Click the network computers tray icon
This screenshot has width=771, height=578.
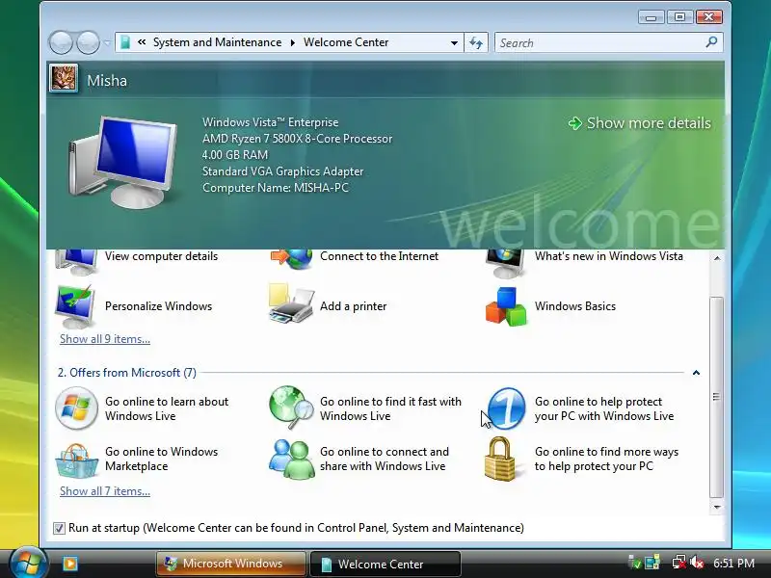pyautogui.click(x=652, y=563)
